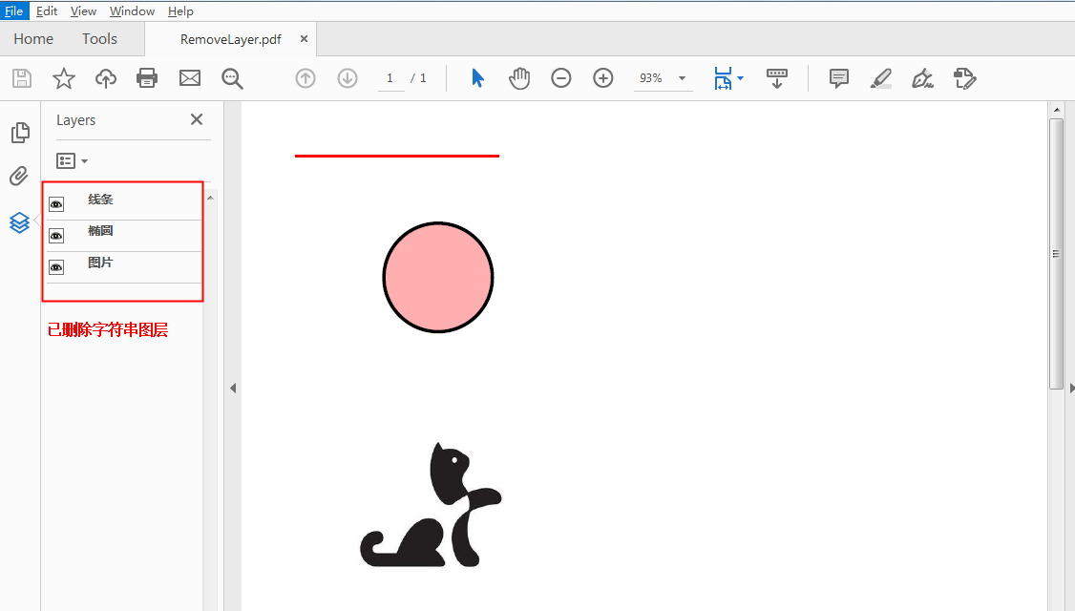Open the View menu

pyautogui.click(x=84, y=11)
